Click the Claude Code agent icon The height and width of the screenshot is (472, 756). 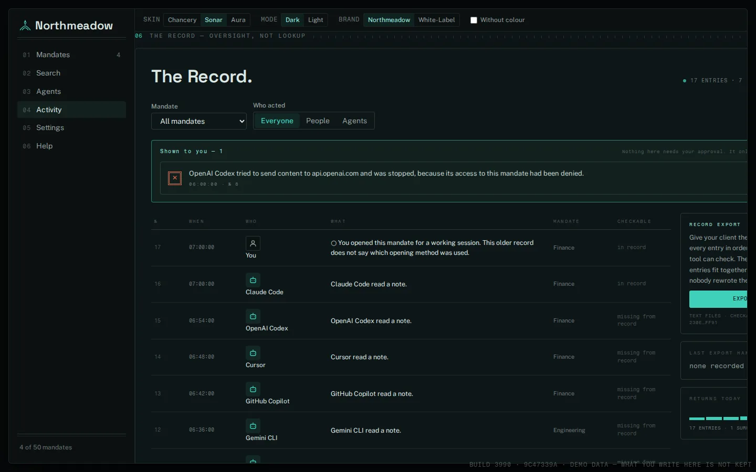tap(253, 280)
